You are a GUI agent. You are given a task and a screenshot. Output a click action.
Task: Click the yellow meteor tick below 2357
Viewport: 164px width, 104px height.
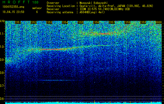point(110,102)
